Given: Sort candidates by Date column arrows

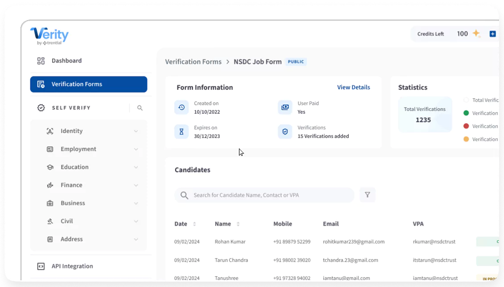Looking at the screenshot, I should point(194,224).
